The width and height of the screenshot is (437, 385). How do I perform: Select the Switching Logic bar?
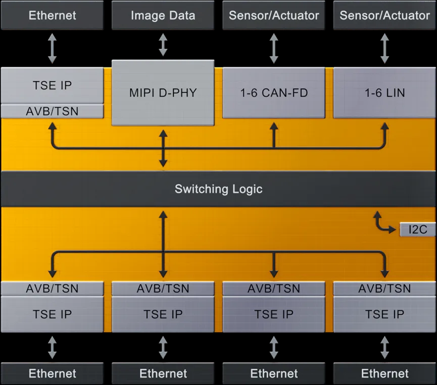[218, 189]
